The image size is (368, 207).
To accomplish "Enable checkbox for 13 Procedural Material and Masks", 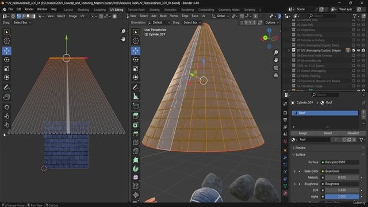I will point(354,81).
